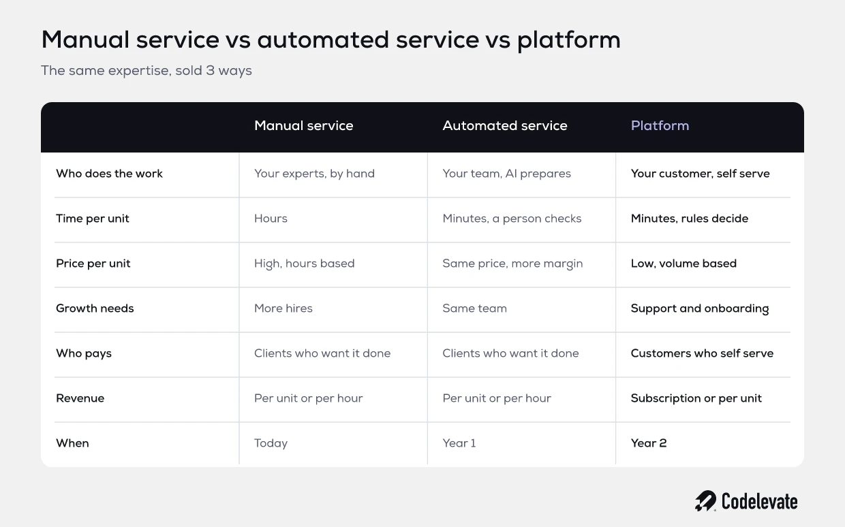Click the 'Price per unit' row label
The width and height of the screenshot is (845, 527).
pyautogui.click(x=93, y=263)
